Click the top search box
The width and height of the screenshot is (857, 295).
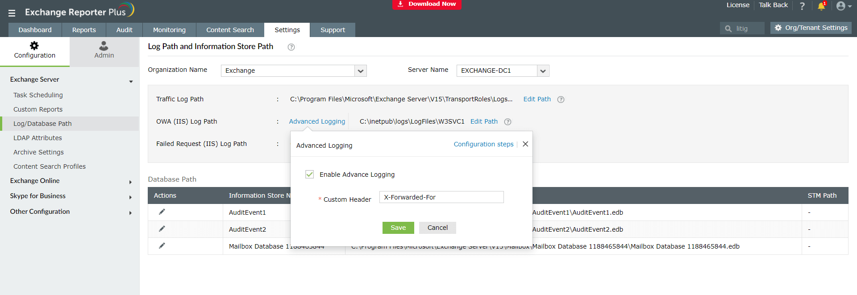(x=742, y=29)
